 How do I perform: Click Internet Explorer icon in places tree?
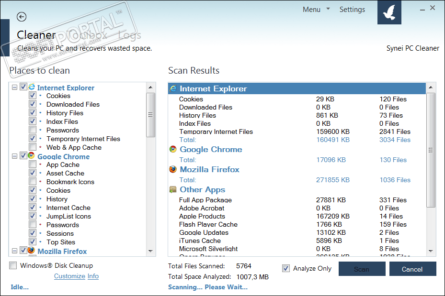pos(32,87)
